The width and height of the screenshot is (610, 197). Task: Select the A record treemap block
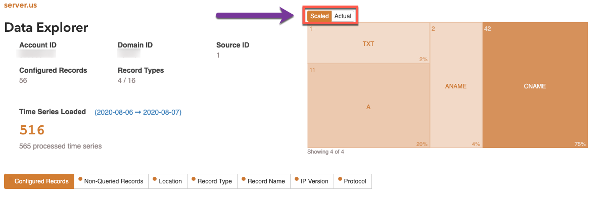tap(368, 106)
